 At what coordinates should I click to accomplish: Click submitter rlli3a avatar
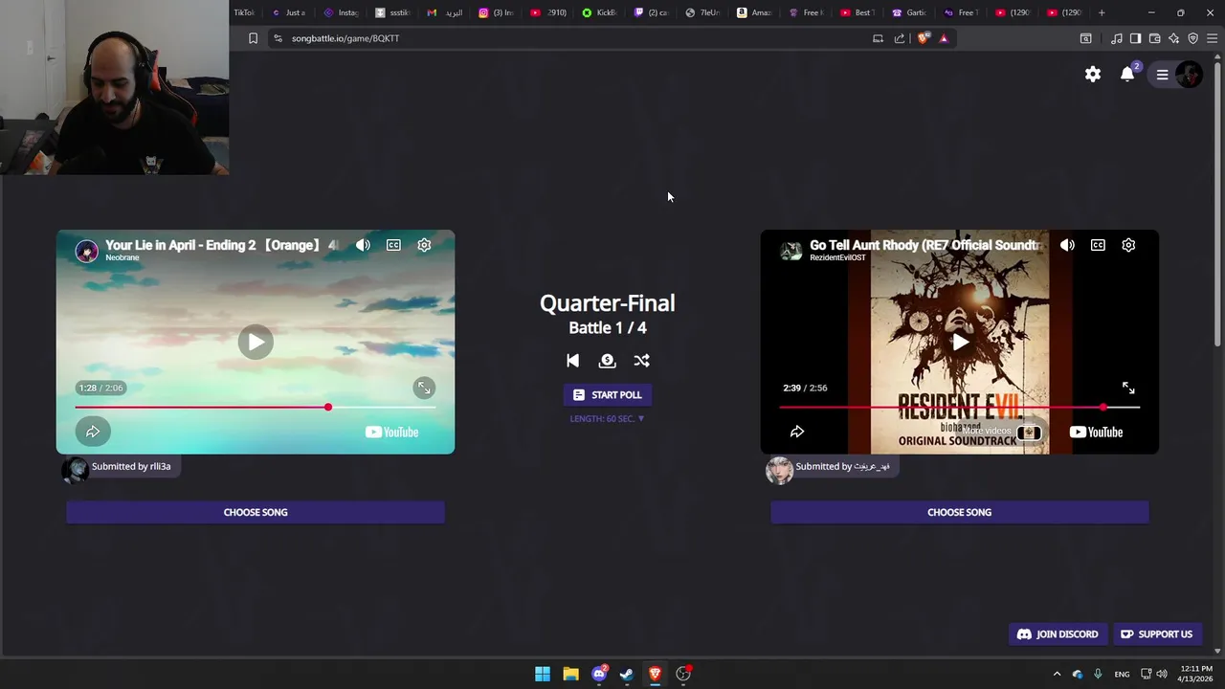click(x=76, y=470)
